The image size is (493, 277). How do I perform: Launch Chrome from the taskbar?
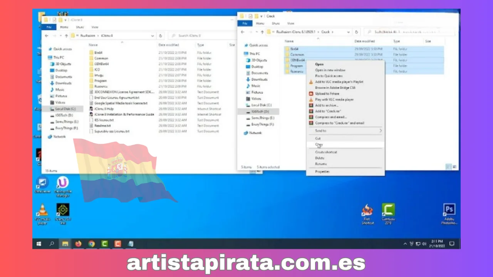tap(91, 244)
